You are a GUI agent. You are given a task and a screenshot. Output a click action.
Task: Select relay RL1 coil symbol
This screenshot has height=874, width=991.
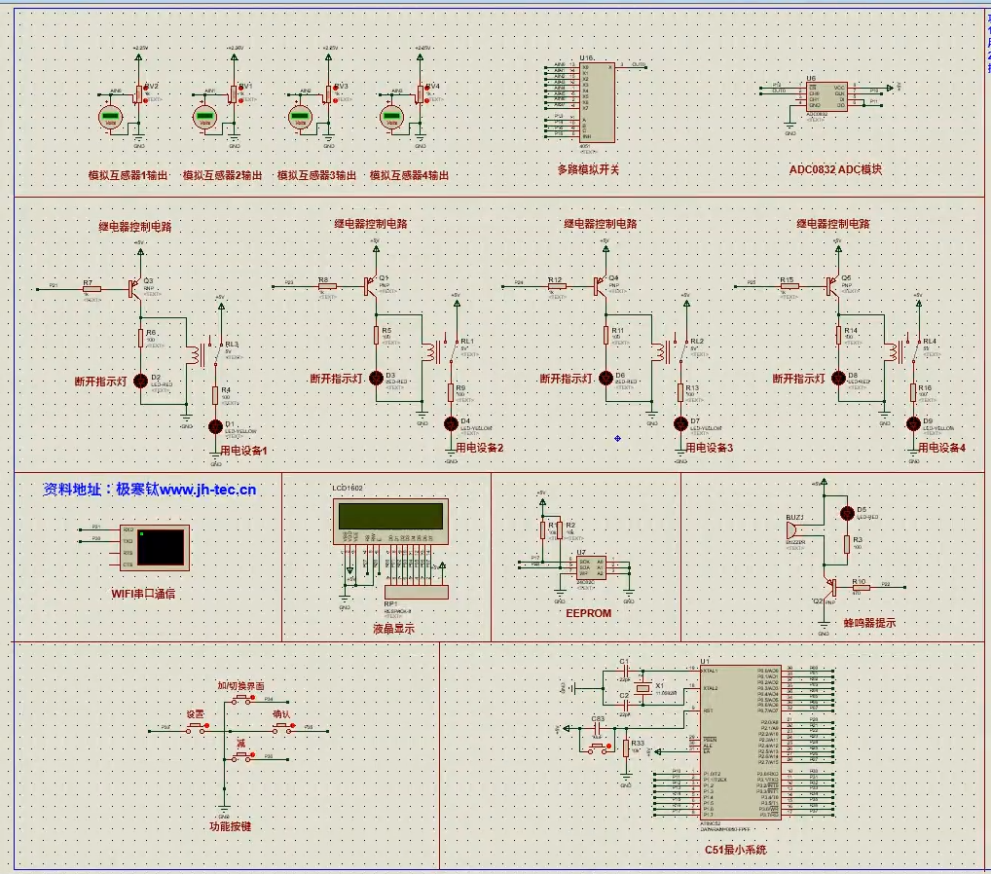click(x=430, y=352)
